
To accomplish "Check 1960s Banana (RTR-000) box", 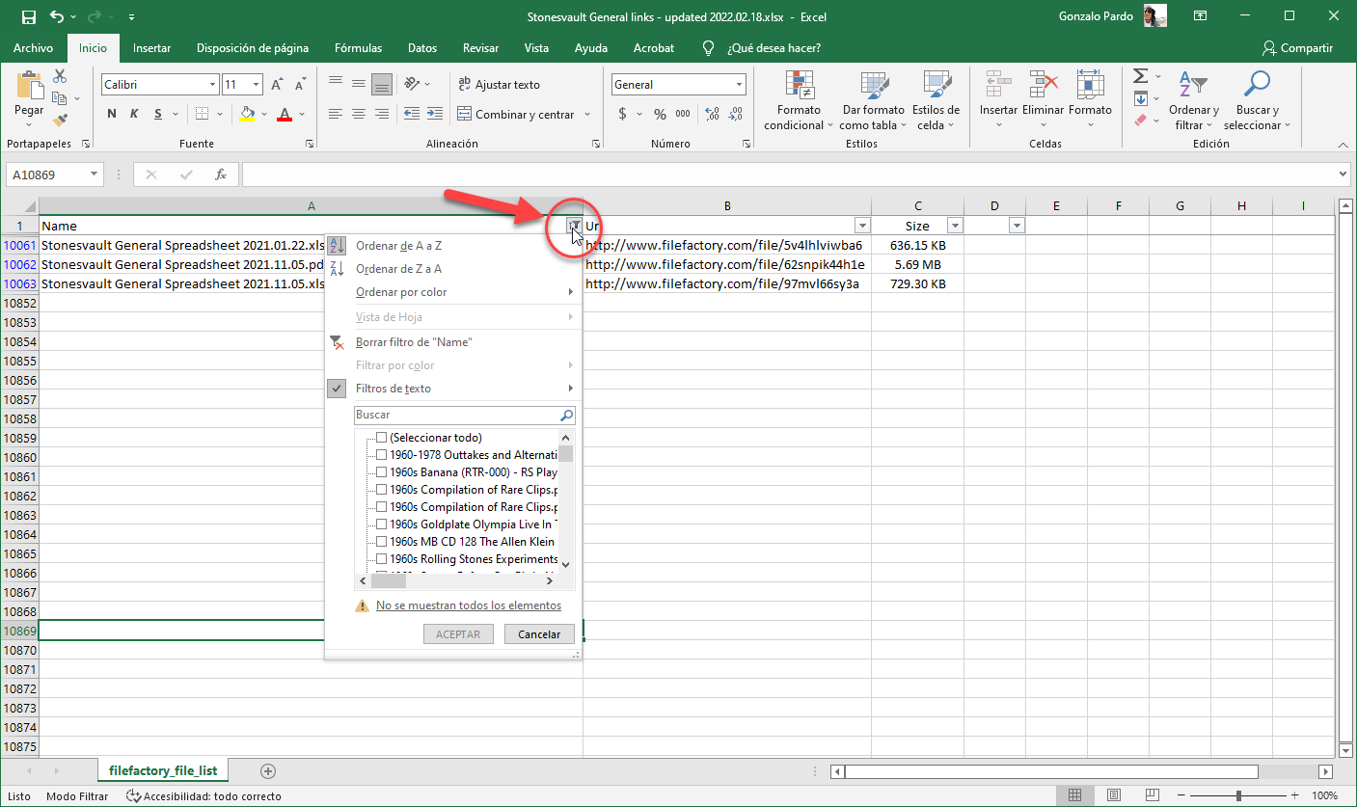I will pyautogui.click(x=381, y=472).
